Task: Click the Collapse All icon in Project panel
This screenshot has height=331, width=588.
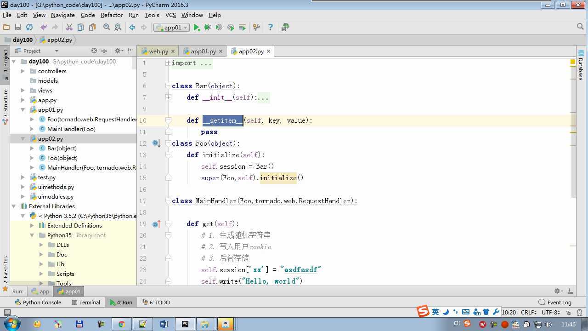Action: [104, 51]
